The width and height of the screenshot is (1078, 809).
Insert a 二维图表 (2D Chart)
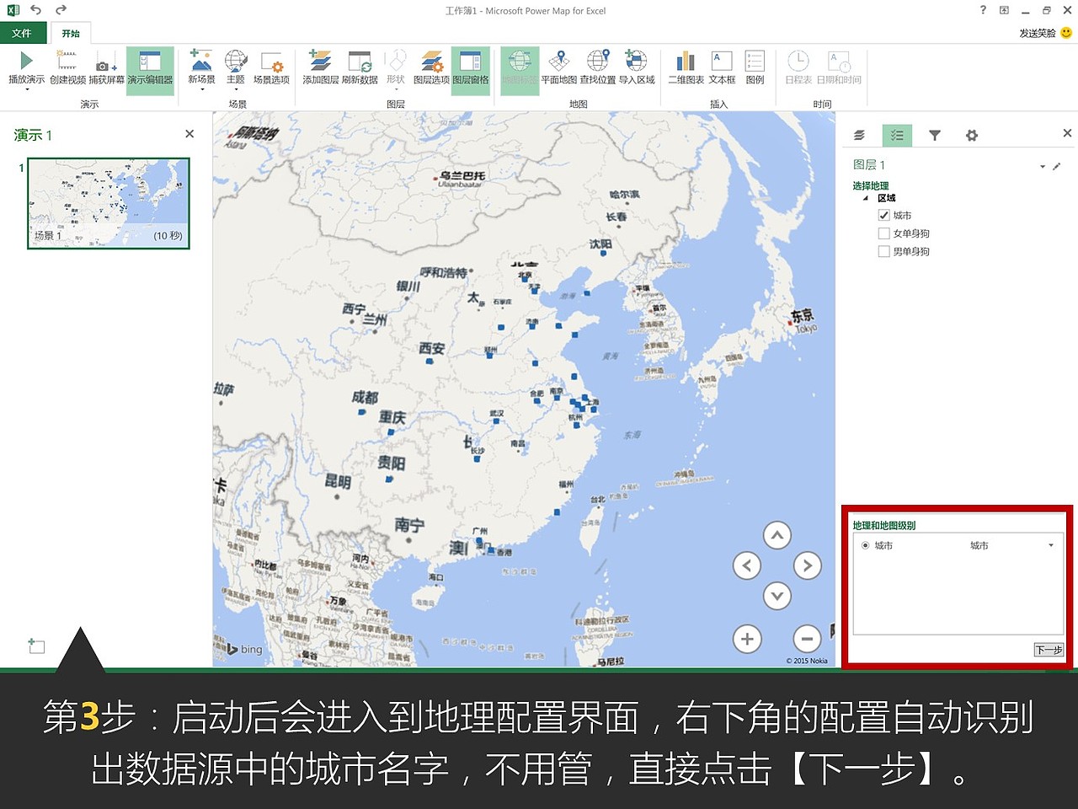pyautogui.click(x=685, y=67)
